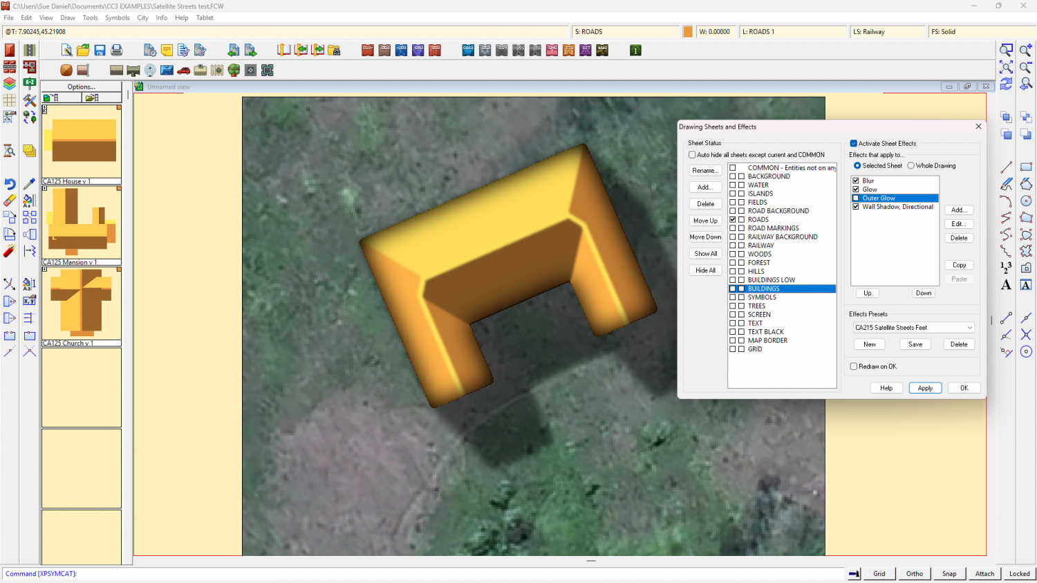
Task: Check Auto hide all sheets option
Action: (x=692, y=155)
